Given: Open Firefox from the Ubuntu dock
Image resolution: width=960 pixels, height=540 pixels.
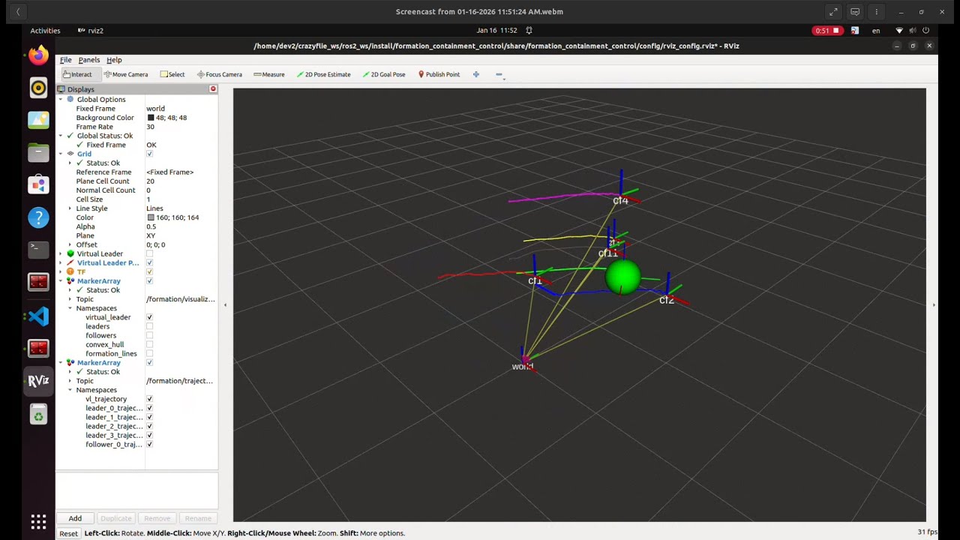Looking at the screenshot, I should (x=38, y=55).
